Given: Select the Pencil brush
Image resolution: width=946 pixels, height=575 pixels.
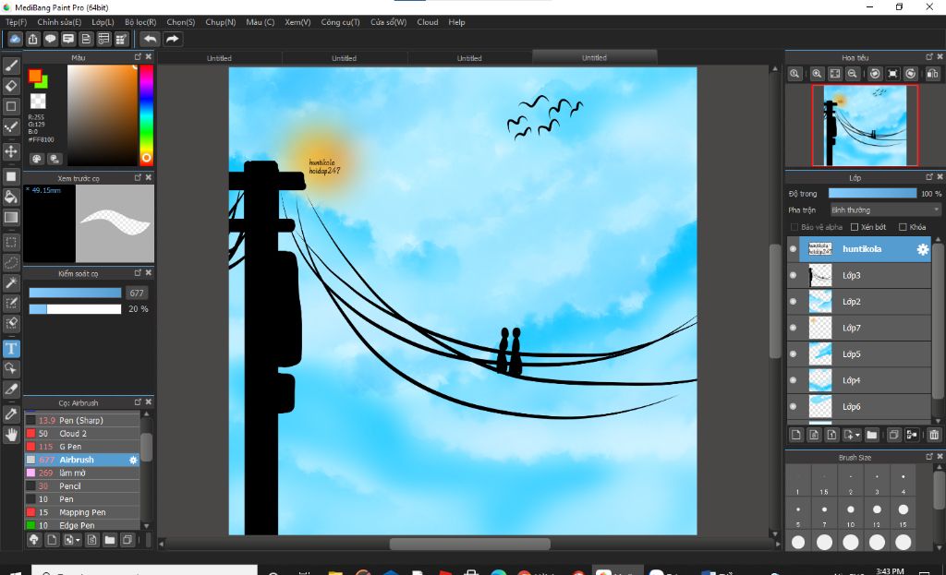Looking at the screenshot, I should [x=82, y=486].
